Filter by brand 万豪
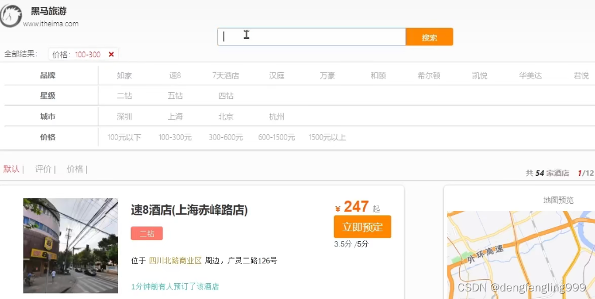The image size is (595, 299). [328, 75]
